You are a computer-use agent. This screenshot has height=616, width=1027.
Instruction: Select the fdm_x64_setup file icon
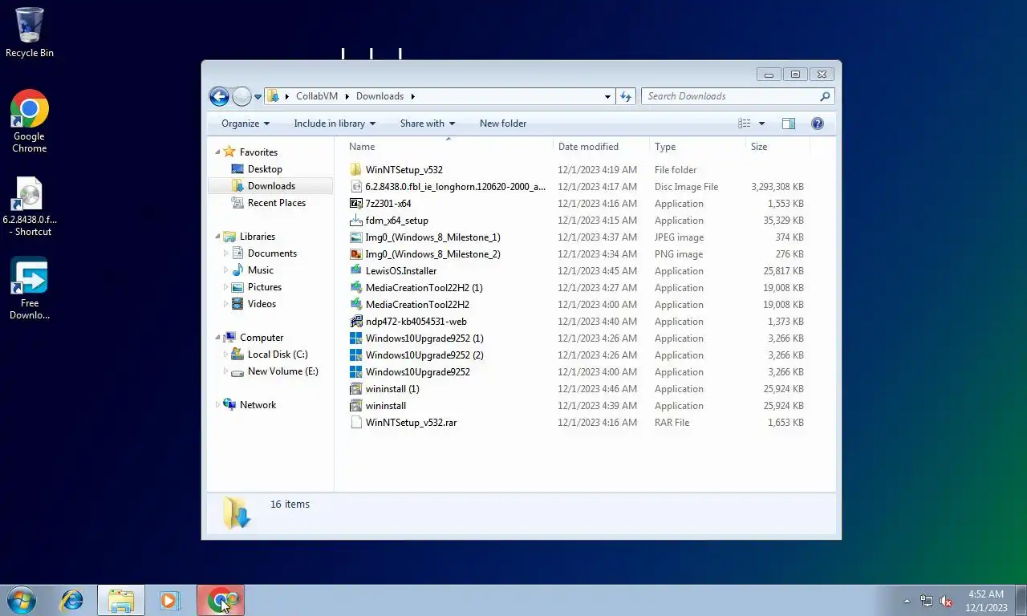click(x=356, y=221)
